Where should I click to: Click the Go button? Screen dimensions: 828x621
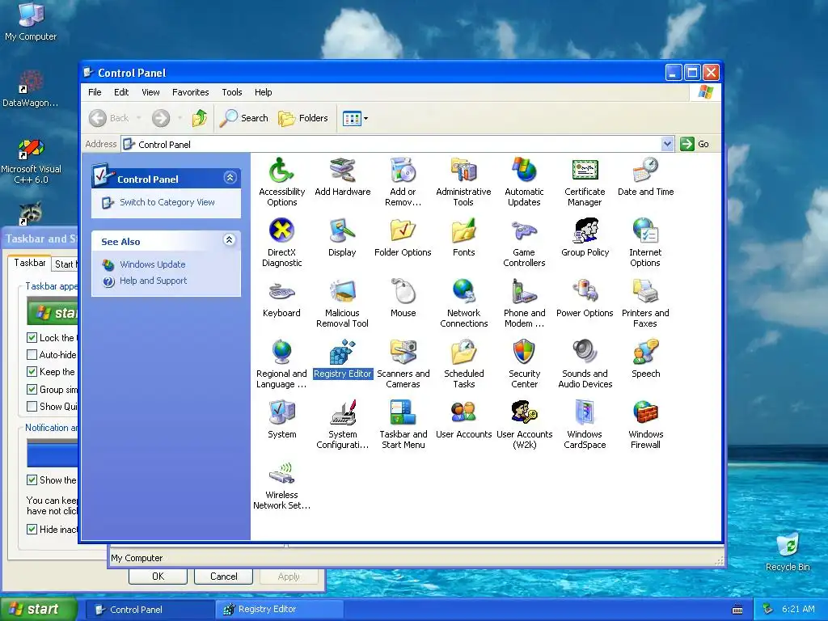tap(695, 144)
